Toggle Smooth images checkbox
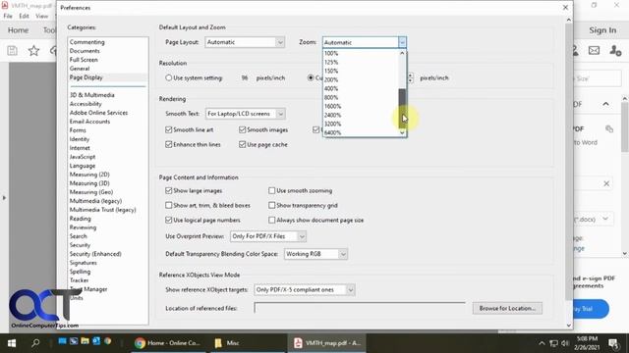This screenshot has height=353, width=629. [243, 129]
